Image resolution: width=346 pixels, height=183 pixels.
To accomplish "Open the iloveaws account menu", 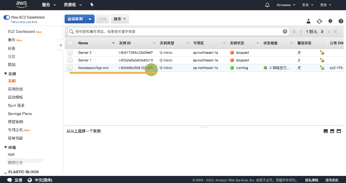I will click(x=286, y=5).
